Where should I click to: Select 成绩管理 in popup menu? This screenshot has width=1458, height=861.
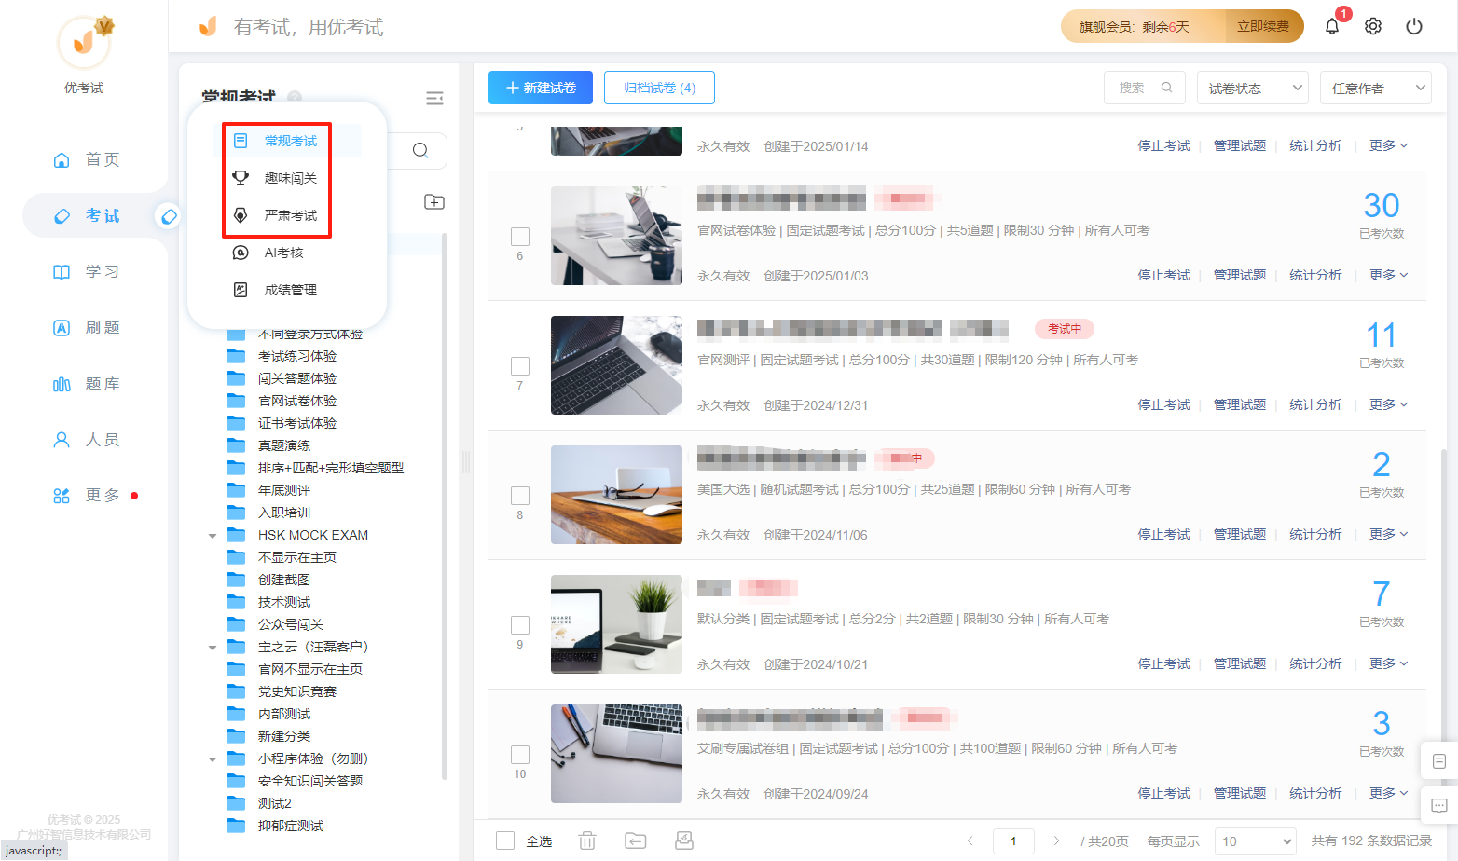292,290
